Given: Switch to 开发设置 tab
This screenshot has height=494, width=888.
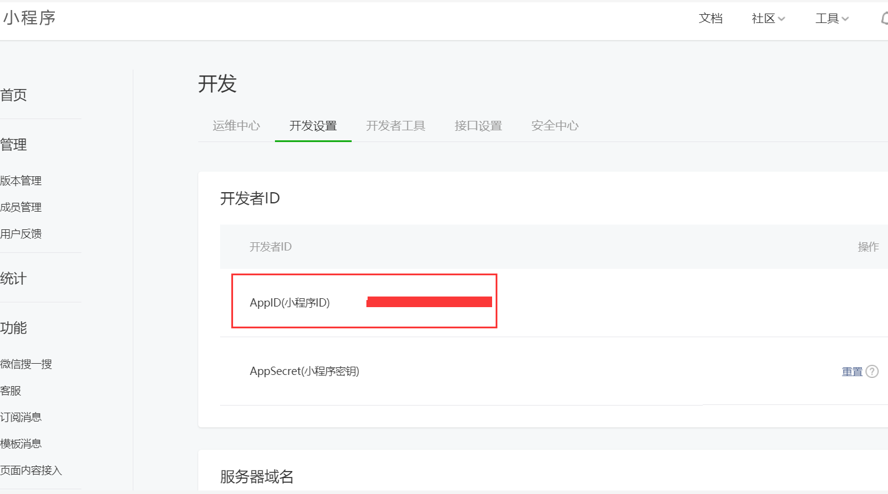Looking at the screenshot, I should 313,126.
